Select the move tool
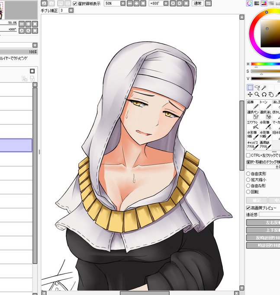Viewport: 280px width, 295px height. pos(250,95)
